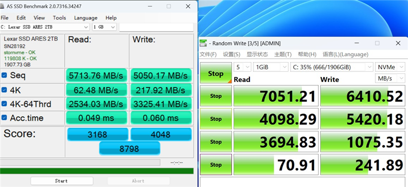Screen dimensions: 408x187
Task: Click the 4K write result 217.92 MB/s
Action: (x=161, y=90)
